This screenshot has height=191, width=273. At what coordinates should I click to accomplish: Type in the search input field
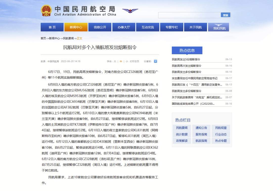coord(190,15)
